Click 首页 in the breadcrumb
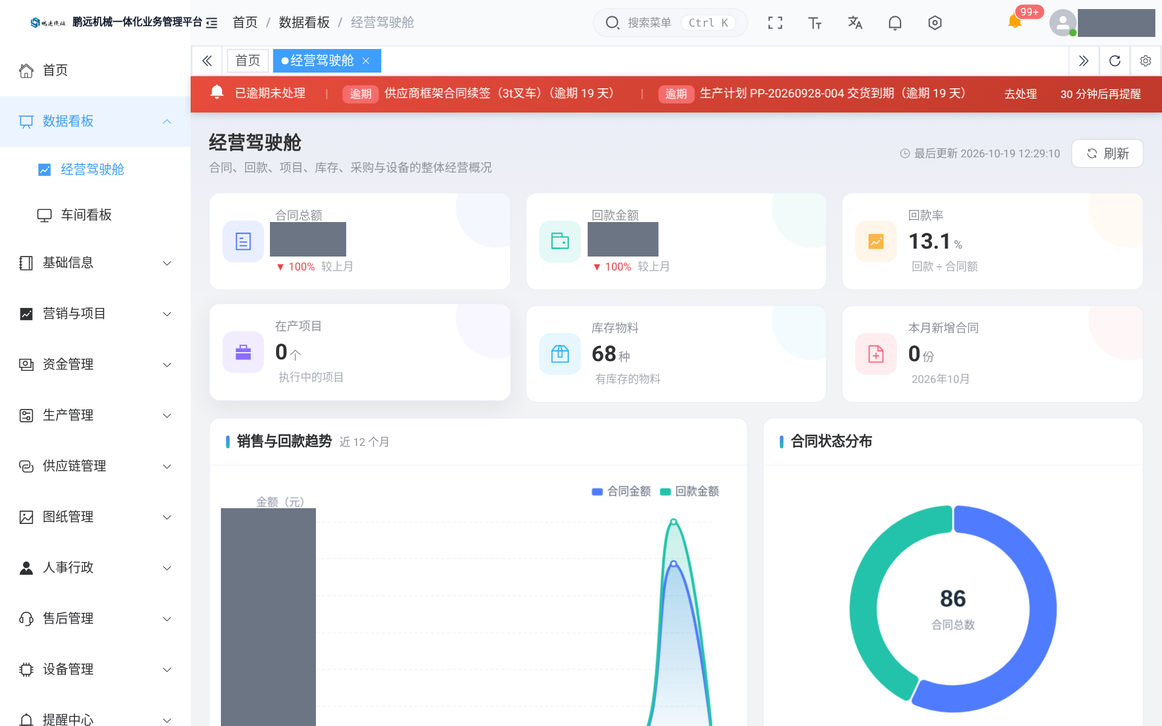 pos(245,22)
